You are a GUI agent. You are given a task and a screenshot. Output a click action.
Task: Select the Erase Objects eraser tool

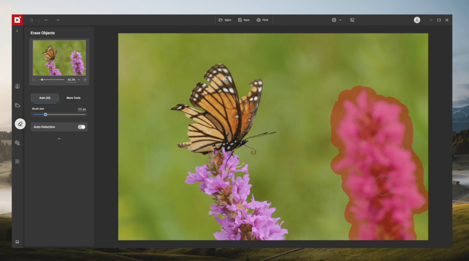(x=20, y=124)
